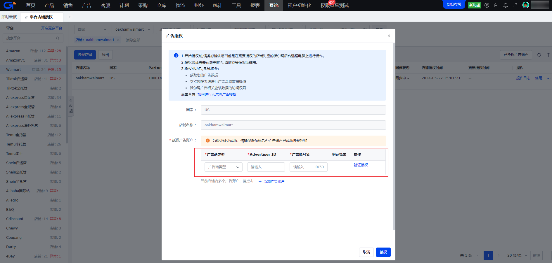Go to next page arrow
552x263 pixels.
click(499, 255)
